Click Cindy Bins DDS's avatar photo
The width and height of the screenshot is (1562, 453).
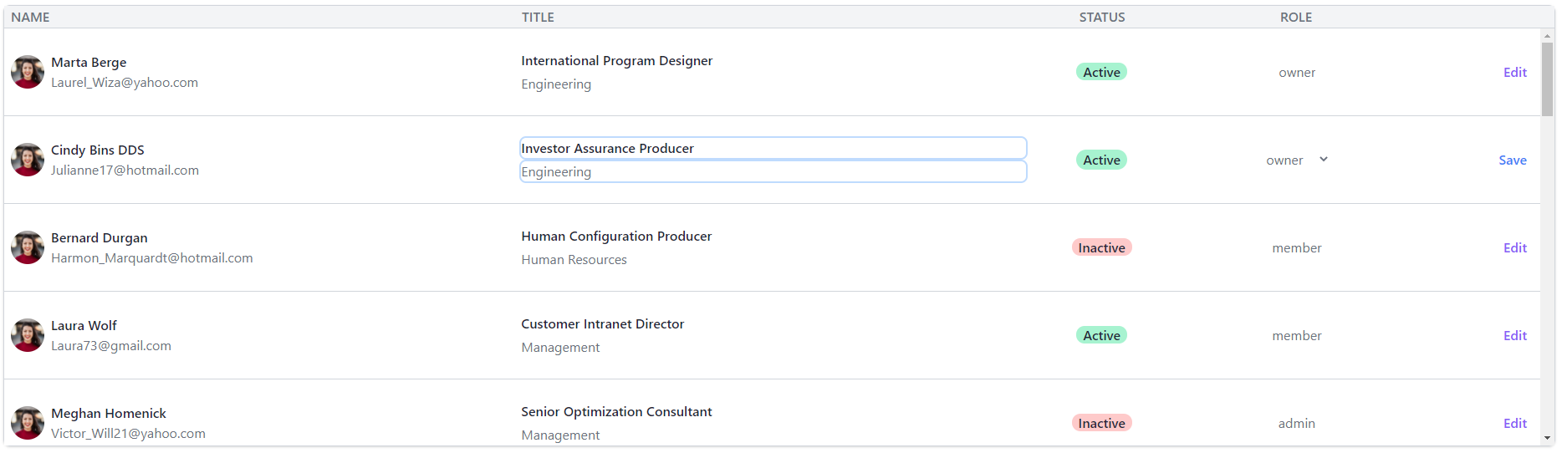pyautogui.click(x=28, y=160)
